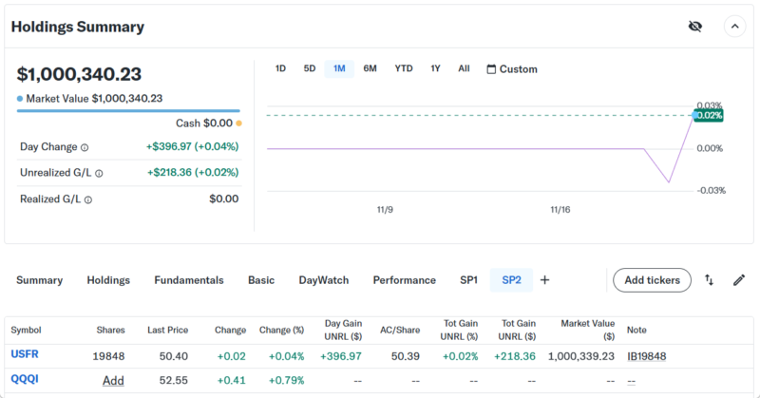This screenshot has height=398, width=760.
Task: Open the Custom date range calendar
Action: point(511,69)
